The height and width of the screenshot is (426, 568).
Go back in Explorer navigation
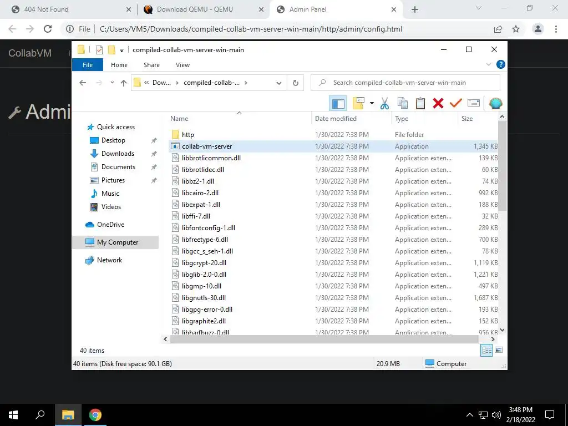coord(83,83)
